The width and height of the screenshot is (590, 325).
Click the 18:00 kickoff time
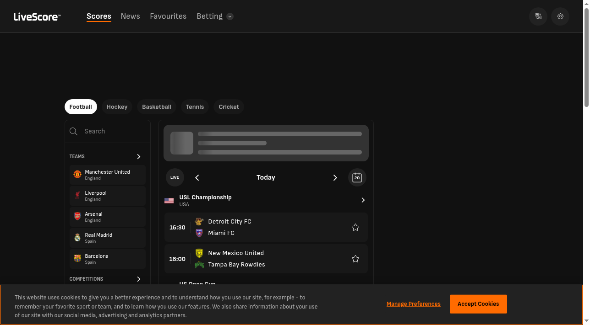point(177,259)
